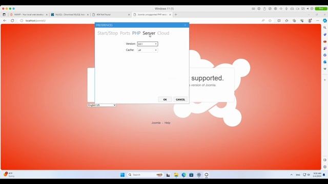The height and width of the screenshot is (184, 328).
Task: Open a new browser tab
Action: (x=176, y=15)
